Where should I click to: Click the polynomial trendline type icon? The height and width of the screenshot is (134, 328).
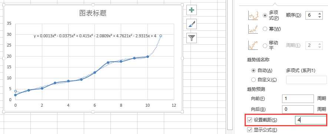(253, 16)
